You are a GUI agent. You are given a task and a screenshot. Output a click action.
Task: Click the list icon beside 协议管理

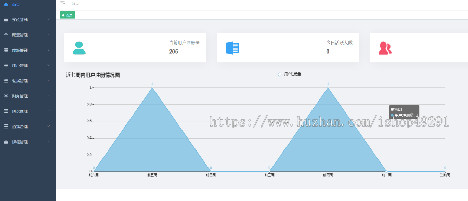coord(6,111)
